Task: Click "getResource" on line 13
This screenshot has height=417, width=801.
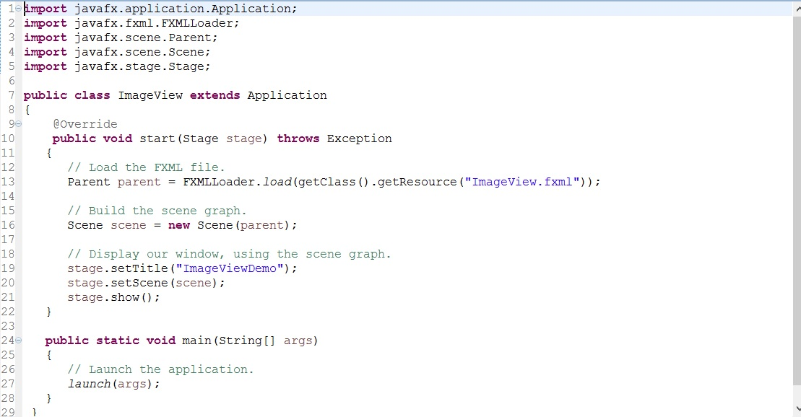Action: [417, 182]
